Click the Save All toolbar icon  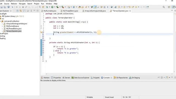pos(5,7)
